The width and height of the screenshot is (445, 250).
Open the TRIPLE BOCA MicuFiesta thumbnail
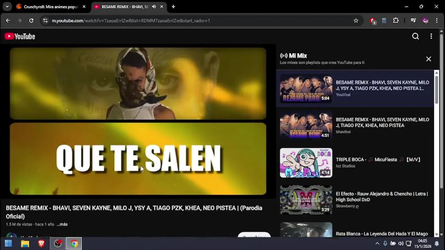(306, 162)
